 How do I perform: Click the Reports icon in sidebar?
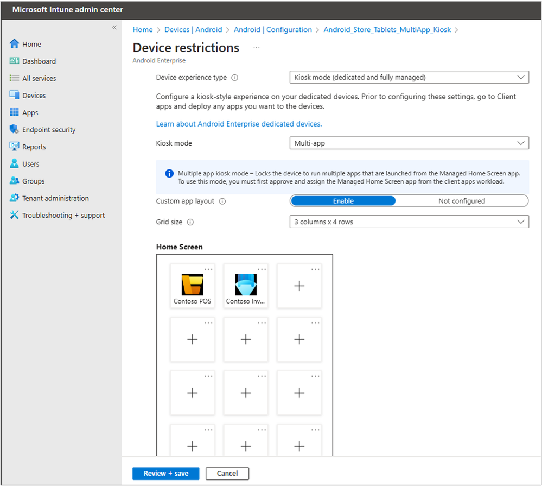point(14,146)
